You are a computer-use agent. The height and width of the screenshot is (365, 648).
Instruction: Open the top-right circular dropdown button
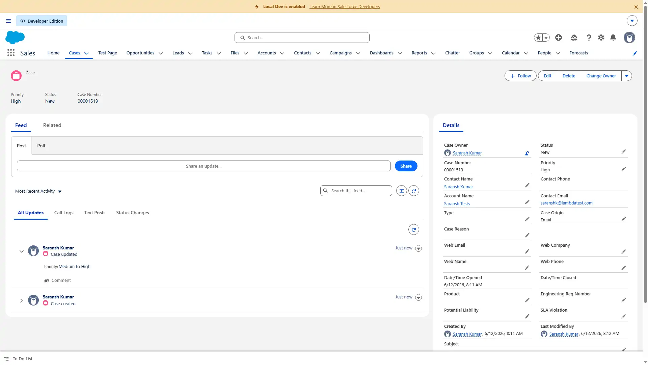pyautogui.click(x=632, y=21)
